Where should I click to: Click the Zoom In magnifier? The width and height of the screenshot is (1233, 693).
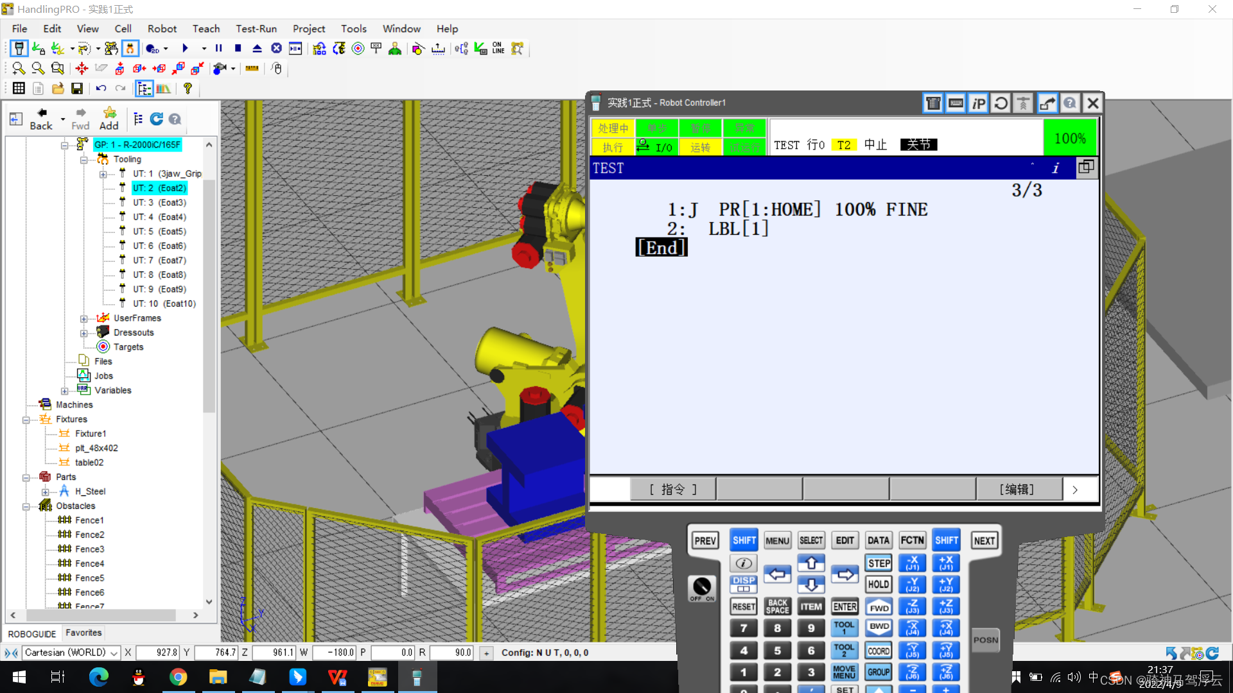pos(19,69)
